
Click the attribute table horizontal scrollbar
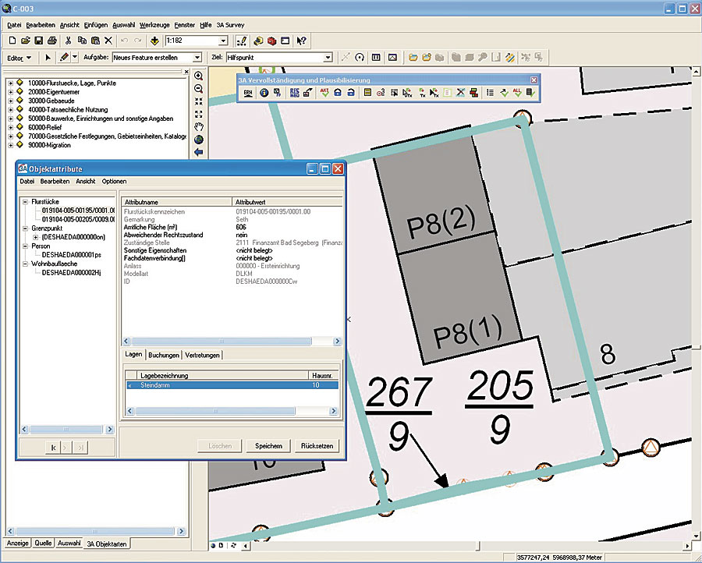[232, 341]
